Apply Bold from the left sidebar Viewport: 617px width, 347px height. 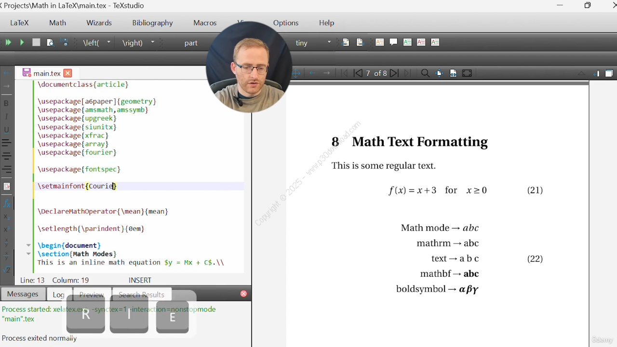pos(6,103)
